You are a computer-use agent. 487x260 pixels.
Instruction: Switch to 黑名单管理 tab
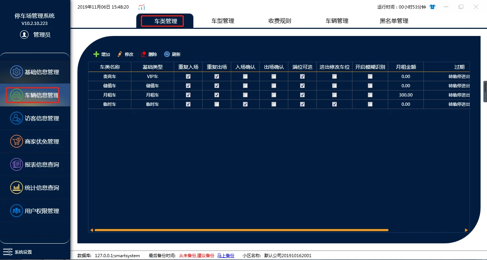click(394, 21)
